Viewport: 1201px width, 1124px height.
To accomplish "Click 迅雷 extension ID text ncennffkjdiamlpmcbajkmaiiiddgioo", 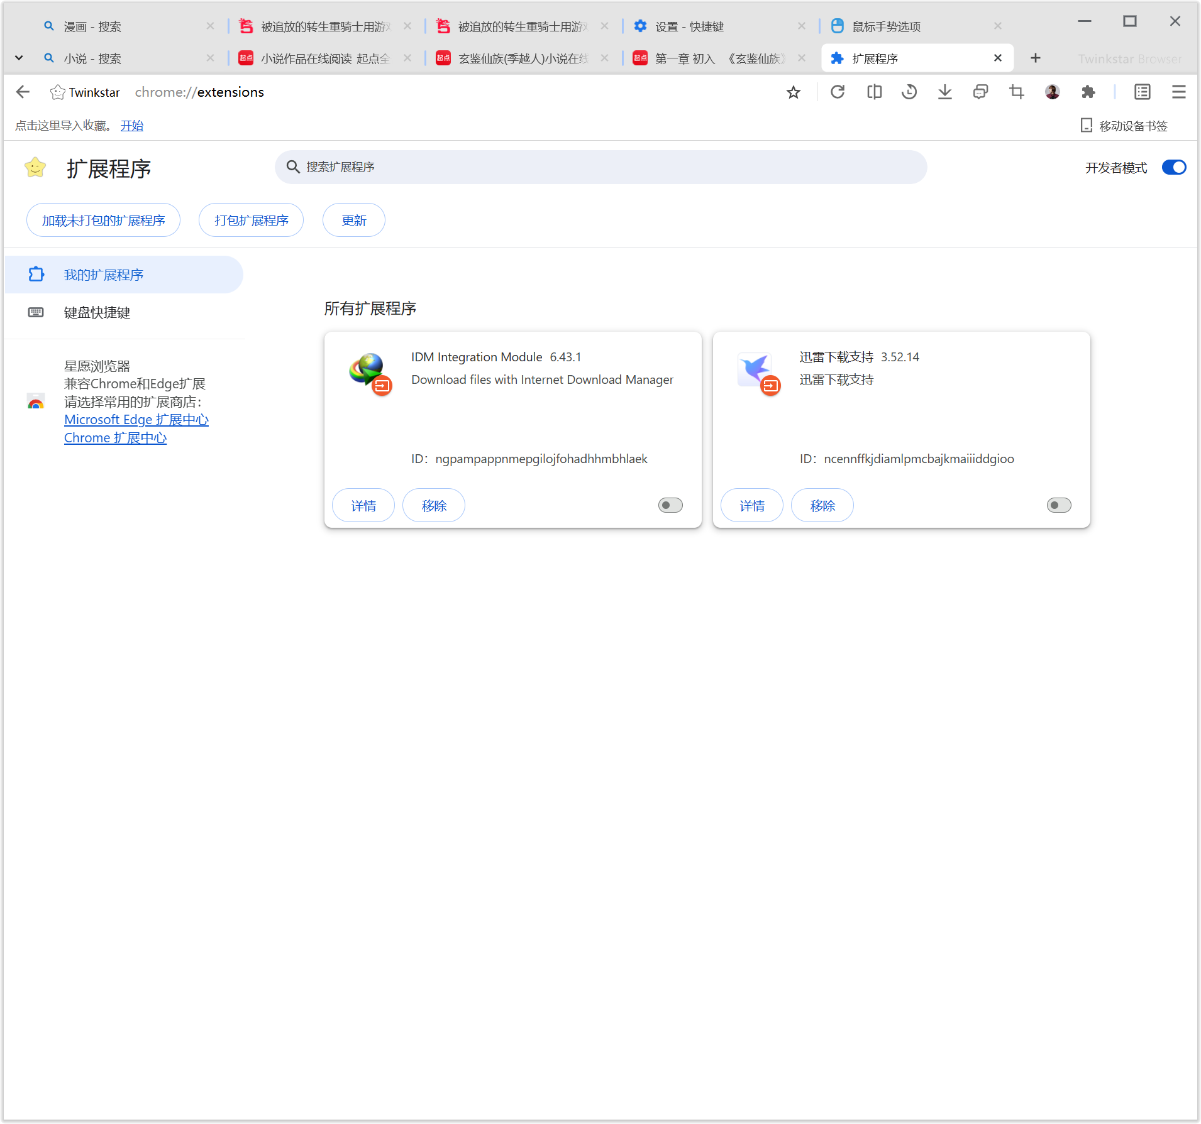I will click(x=919, y=459).
